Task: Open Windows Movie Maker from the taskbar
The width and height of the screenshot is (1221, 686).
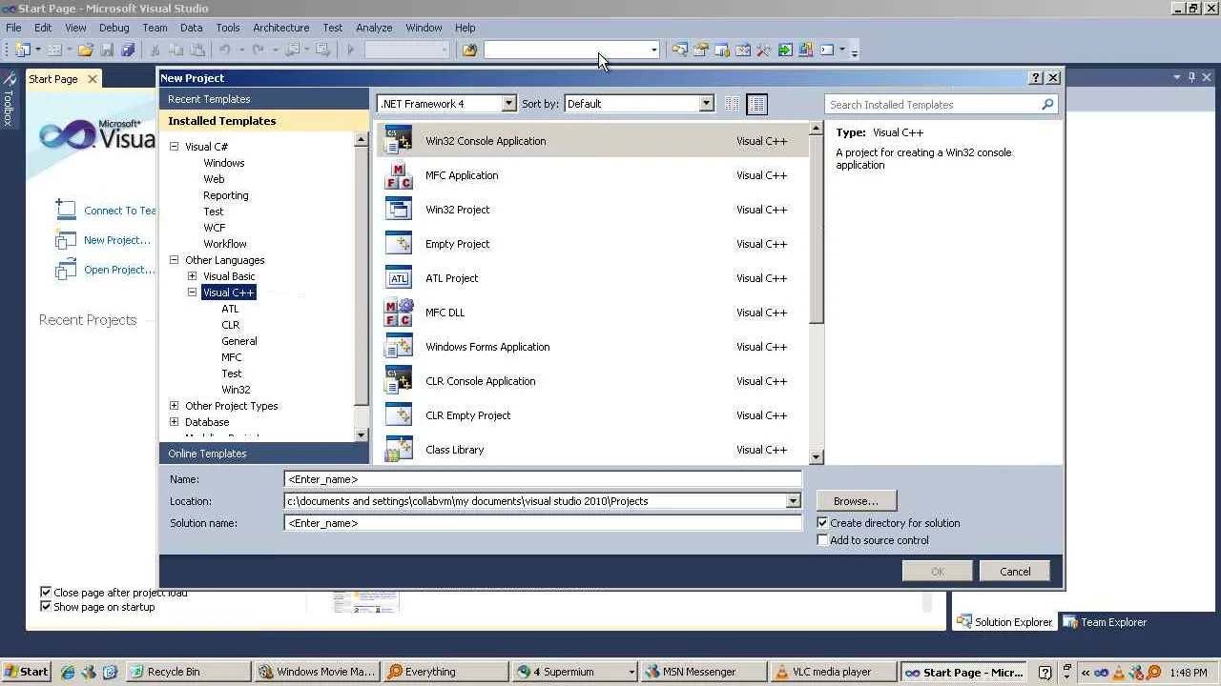Action: pos(317,672)
